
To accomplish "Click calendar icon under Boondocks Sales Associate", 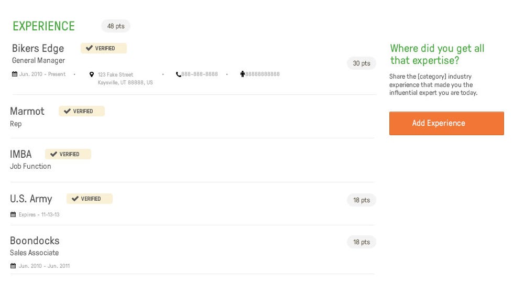I will coord(13,266).
